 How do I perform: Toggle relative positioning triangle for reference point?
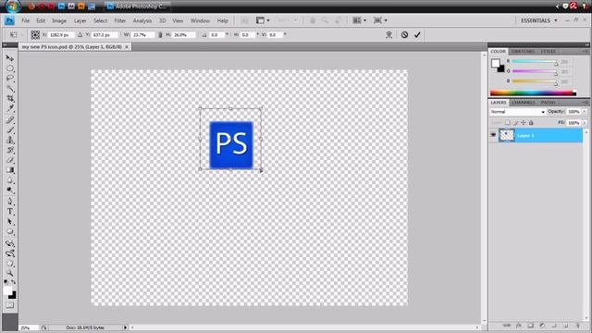pyautogui.click(x=80, y=35)
